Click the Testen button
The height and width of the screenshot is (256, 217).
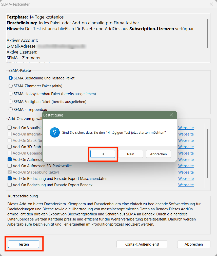[x=24, y=244]
